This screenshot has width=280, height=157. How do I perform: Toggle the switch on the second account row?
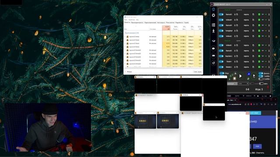click(x=221, y=20)
